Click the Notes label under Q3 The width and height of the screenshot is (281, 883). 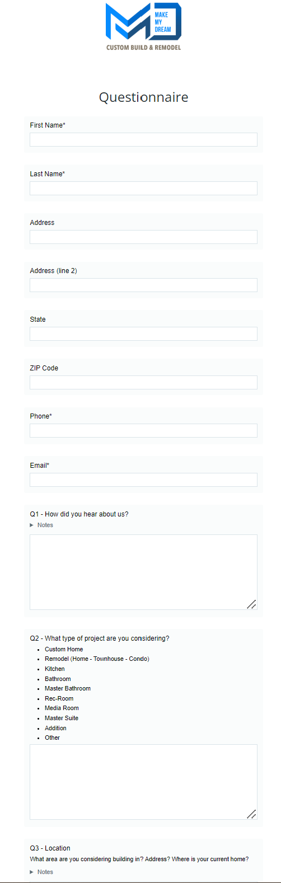tap(45, 872)
